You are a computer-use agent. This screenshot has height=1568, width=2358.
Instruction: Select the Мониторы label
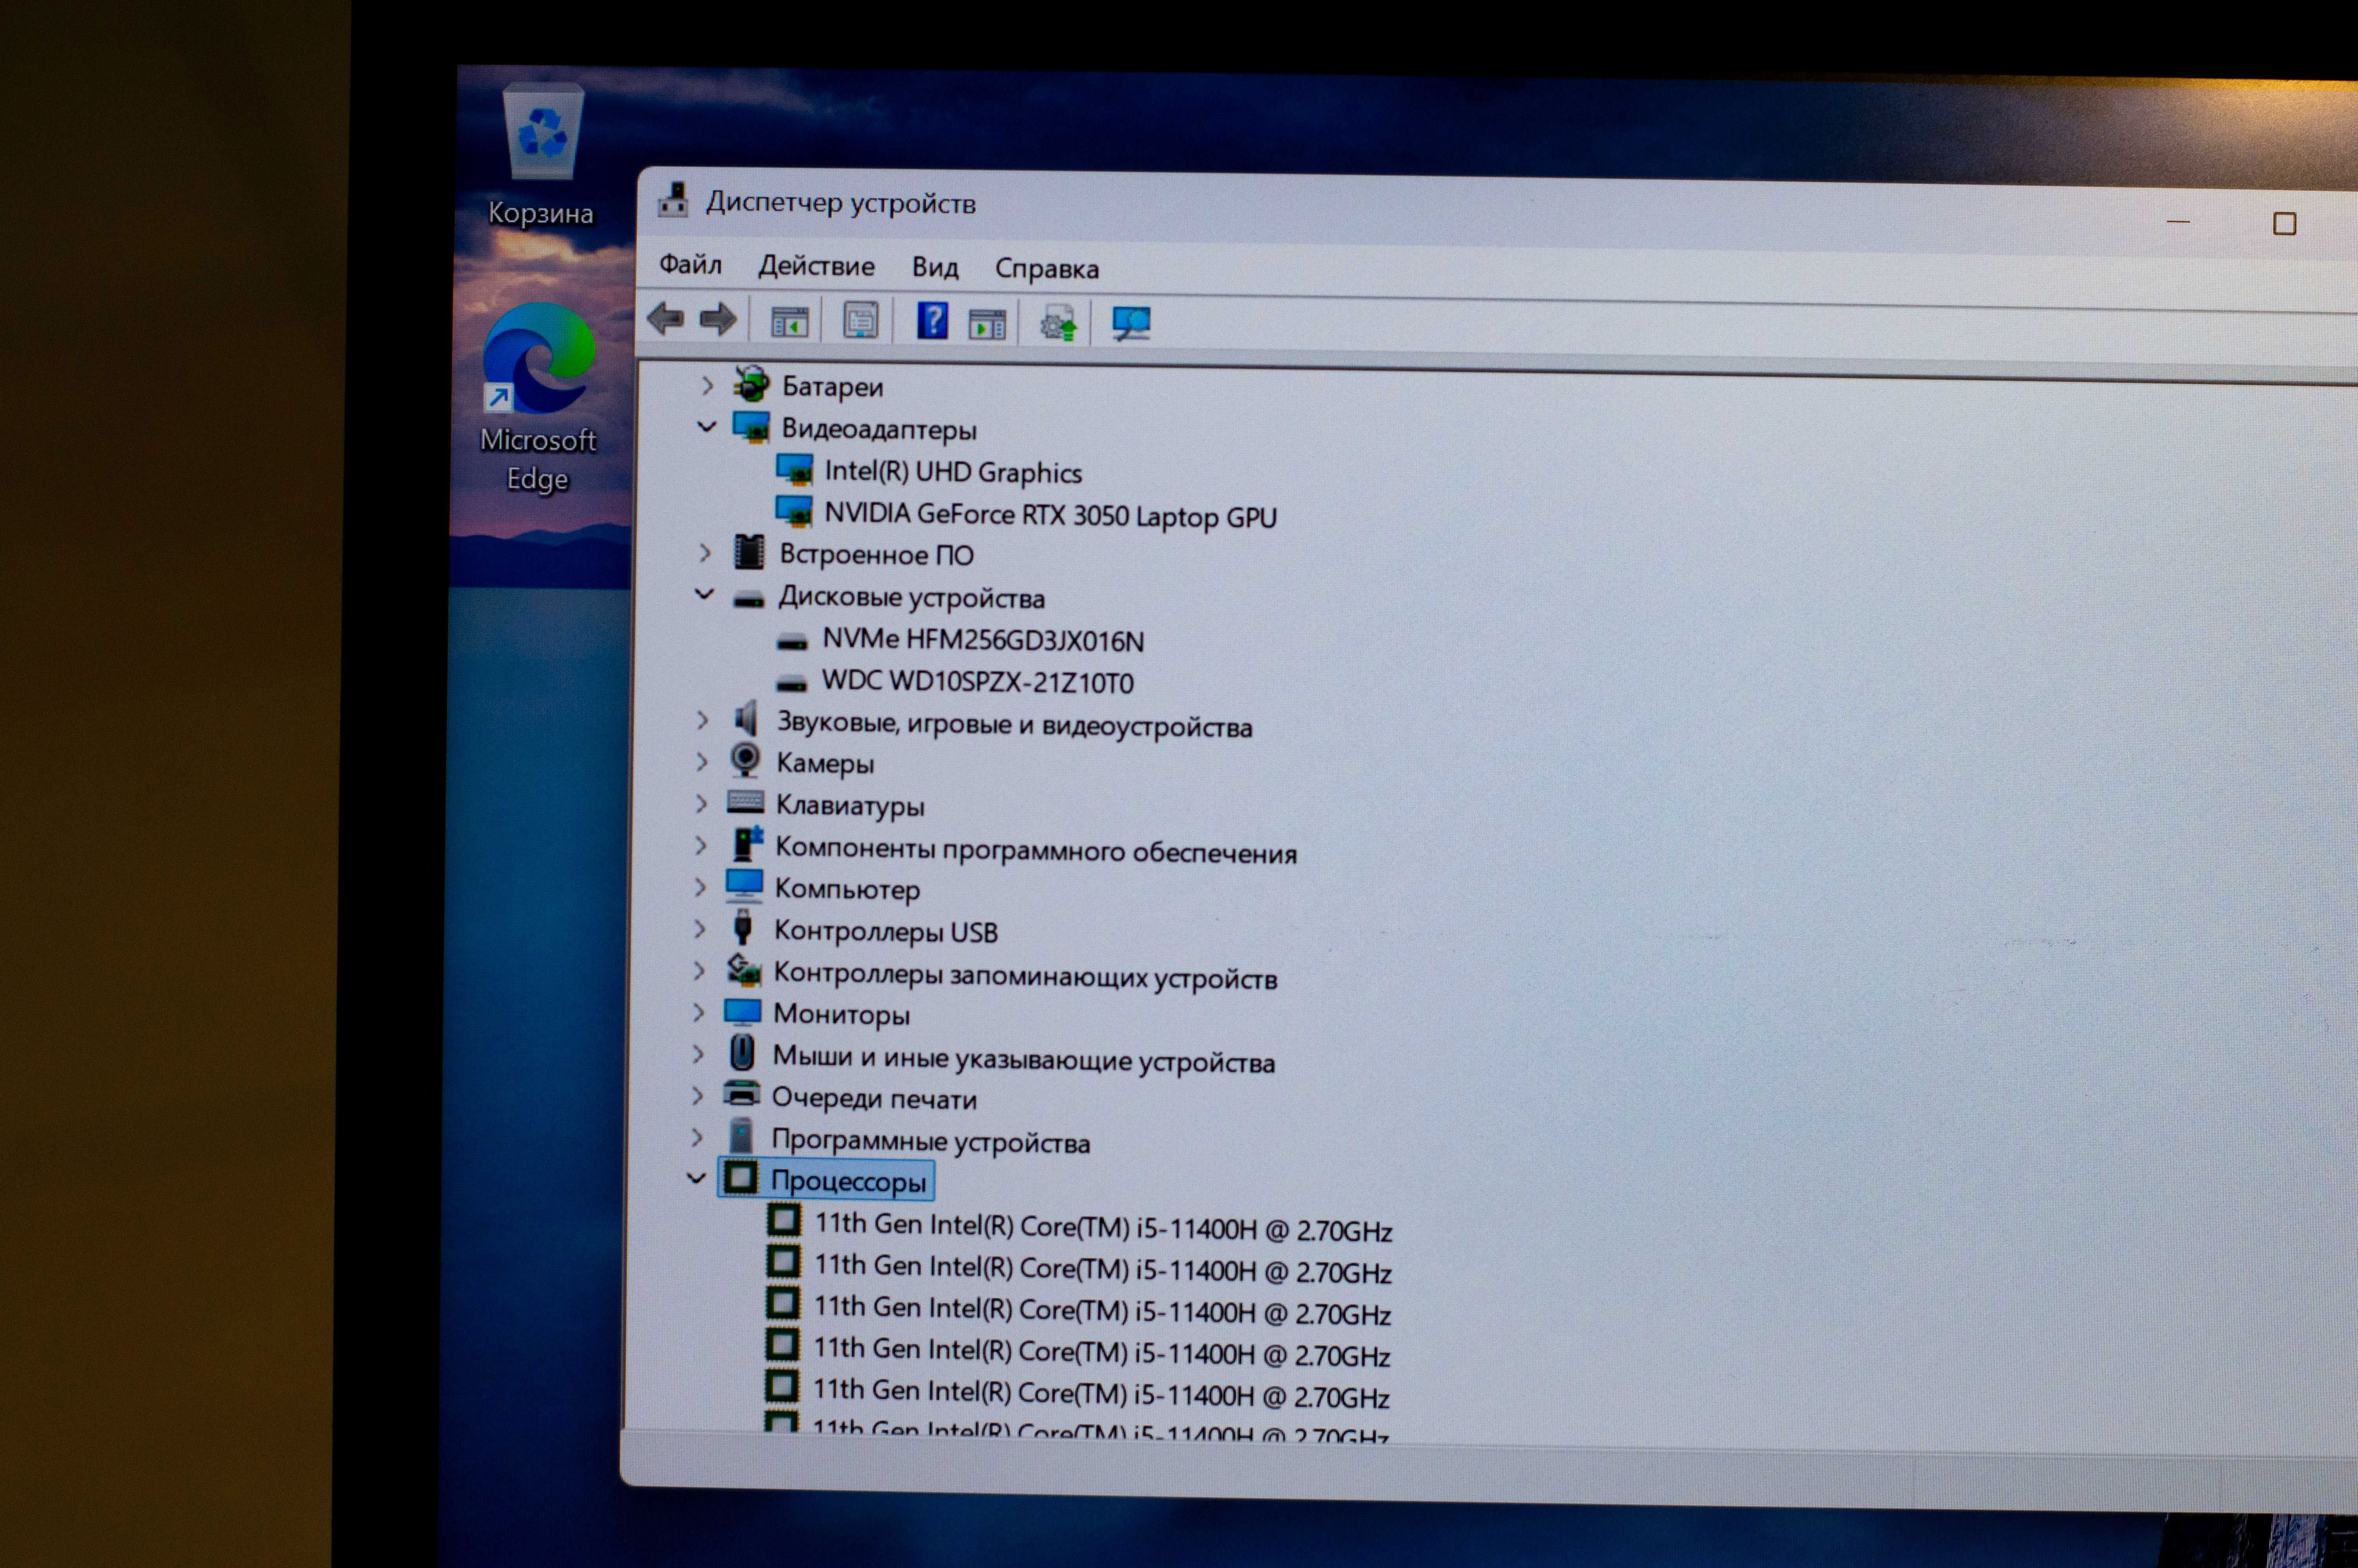coord(842,1014)
